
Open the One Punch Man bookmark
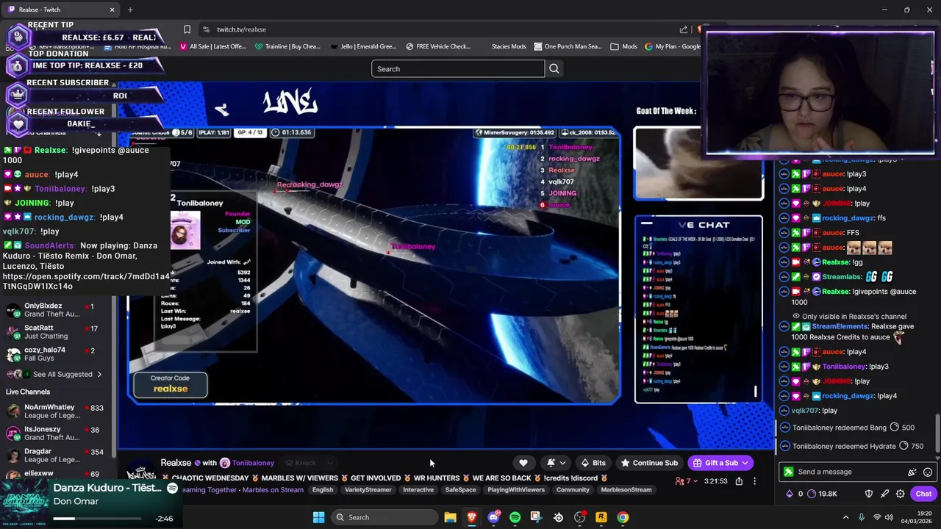(x=567, y=46)
